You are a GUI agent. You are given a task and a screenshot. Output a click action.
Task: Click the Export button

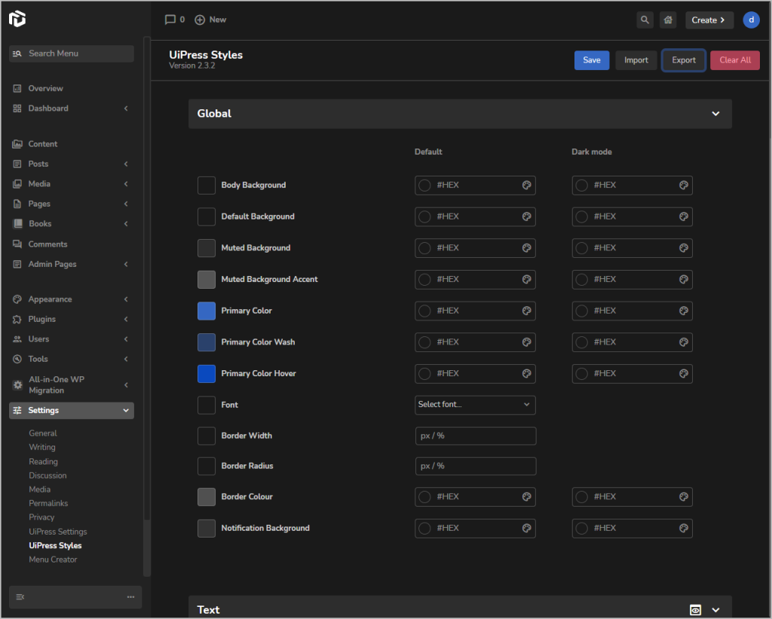683,60
